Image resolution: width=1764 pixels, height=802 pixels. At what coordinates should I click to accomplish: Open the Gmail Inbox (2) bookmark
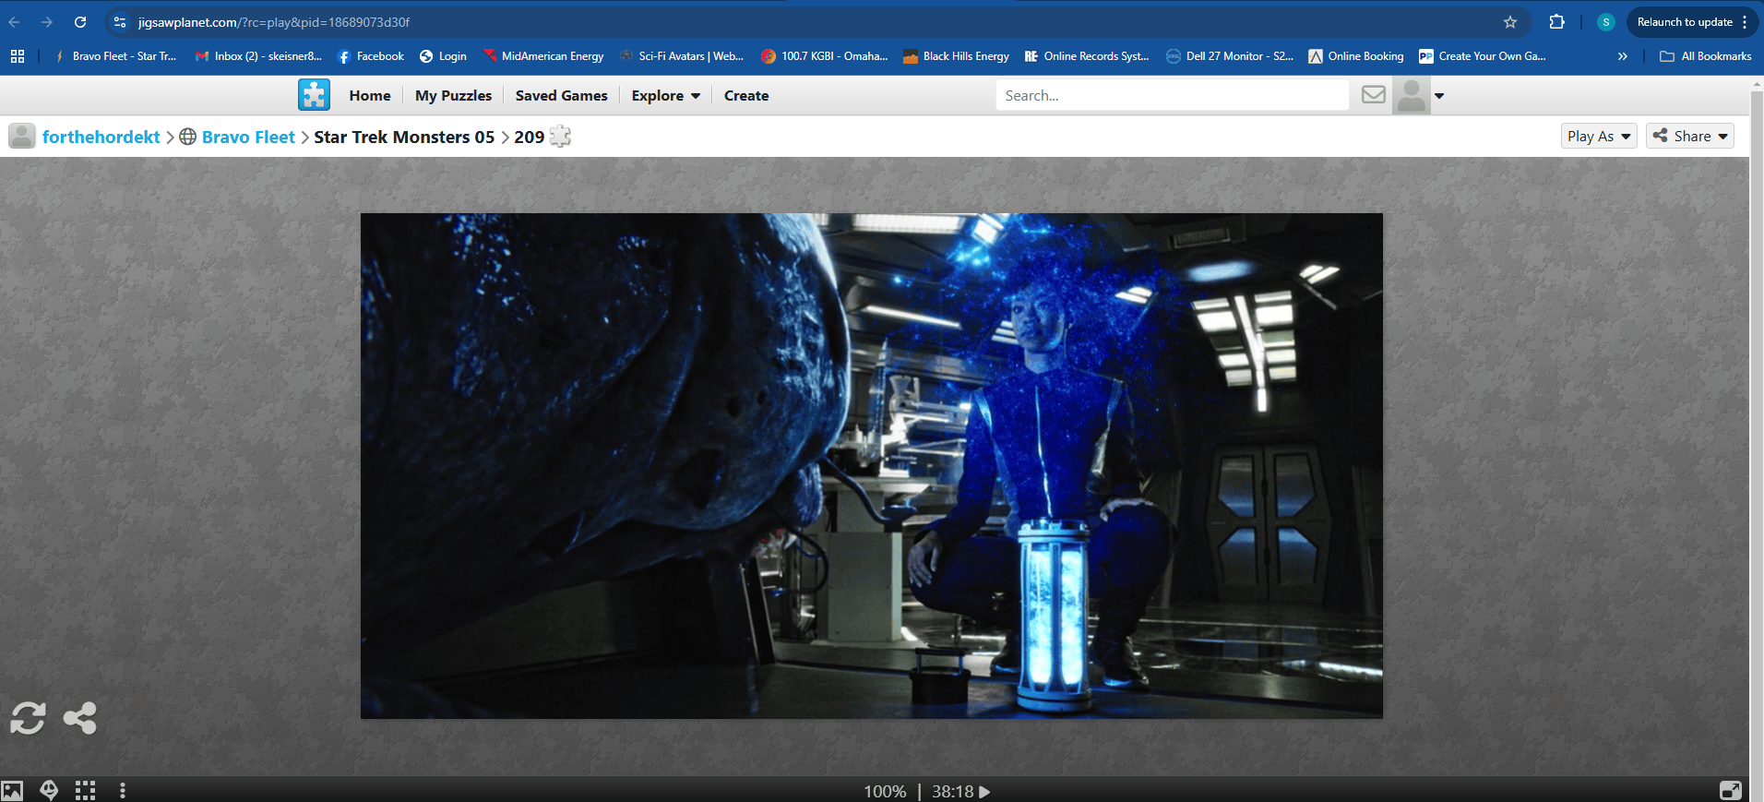(x=258, y=56)
